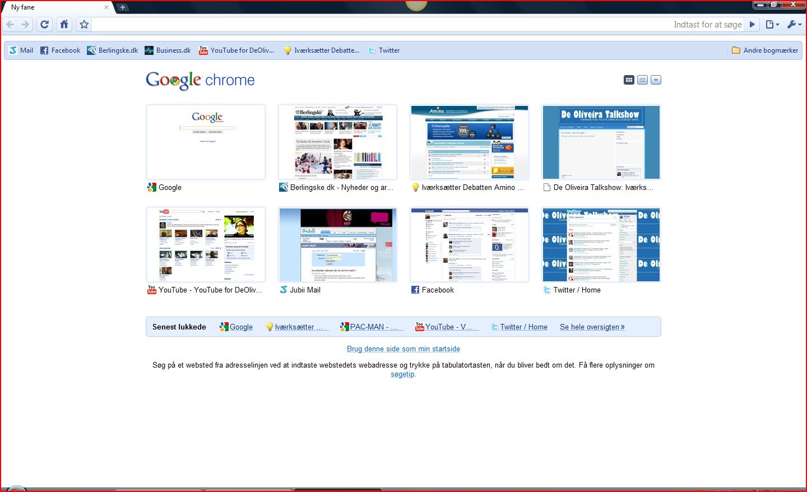This screenshot has width=807, height=492.
Task: Open the søgetip link
Action: pos(403,374)
